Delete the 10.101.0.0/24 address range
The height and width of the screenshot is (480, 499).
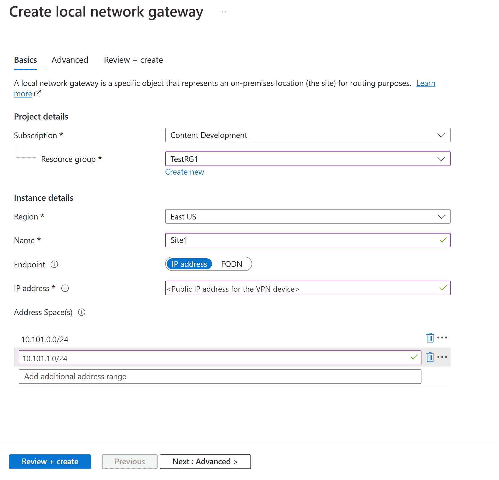pyautogui.click(x=430, y=337)
